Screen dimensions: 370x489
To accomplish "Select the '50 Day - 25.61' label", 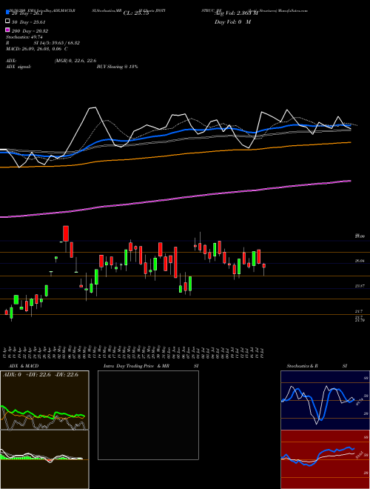I will (29, 22).
